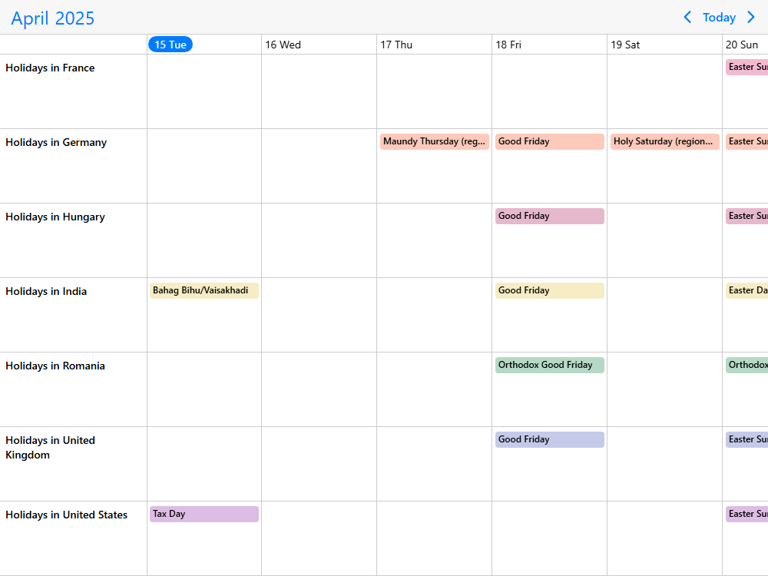Select Holidays in Germany row label
Viewport: 768px width, 576px height.
point(56,142)
